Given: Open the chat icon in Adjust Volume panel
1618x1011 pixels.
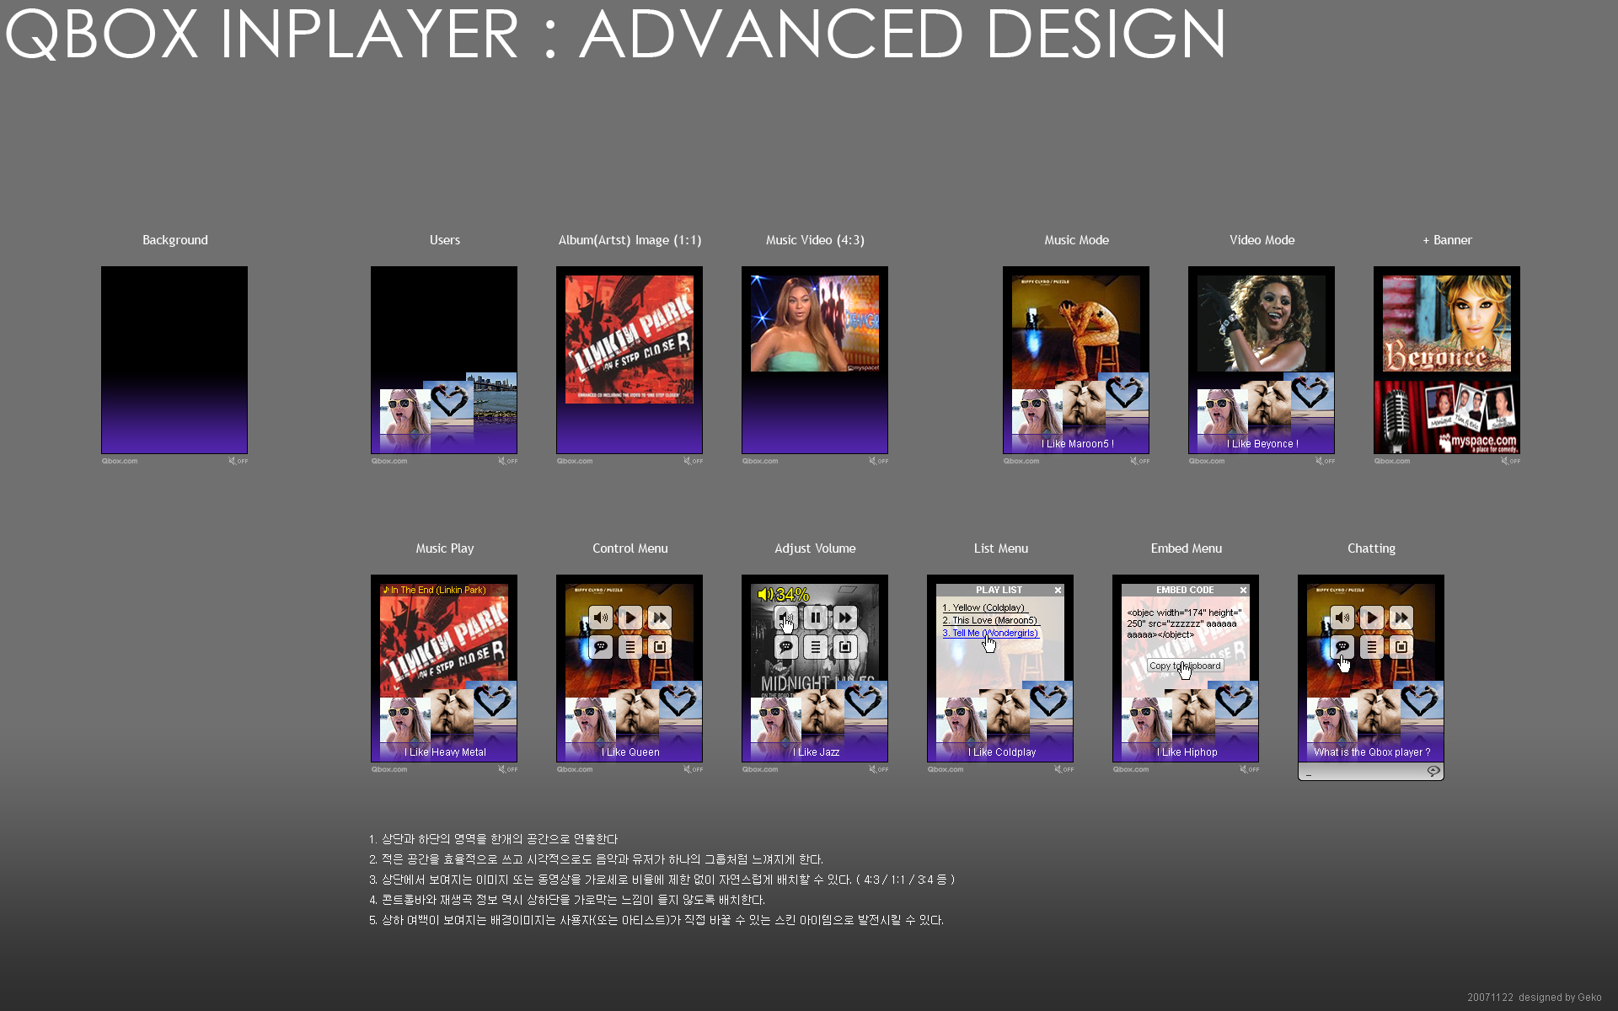Looking at the screenshot, I should coord(786,647).
